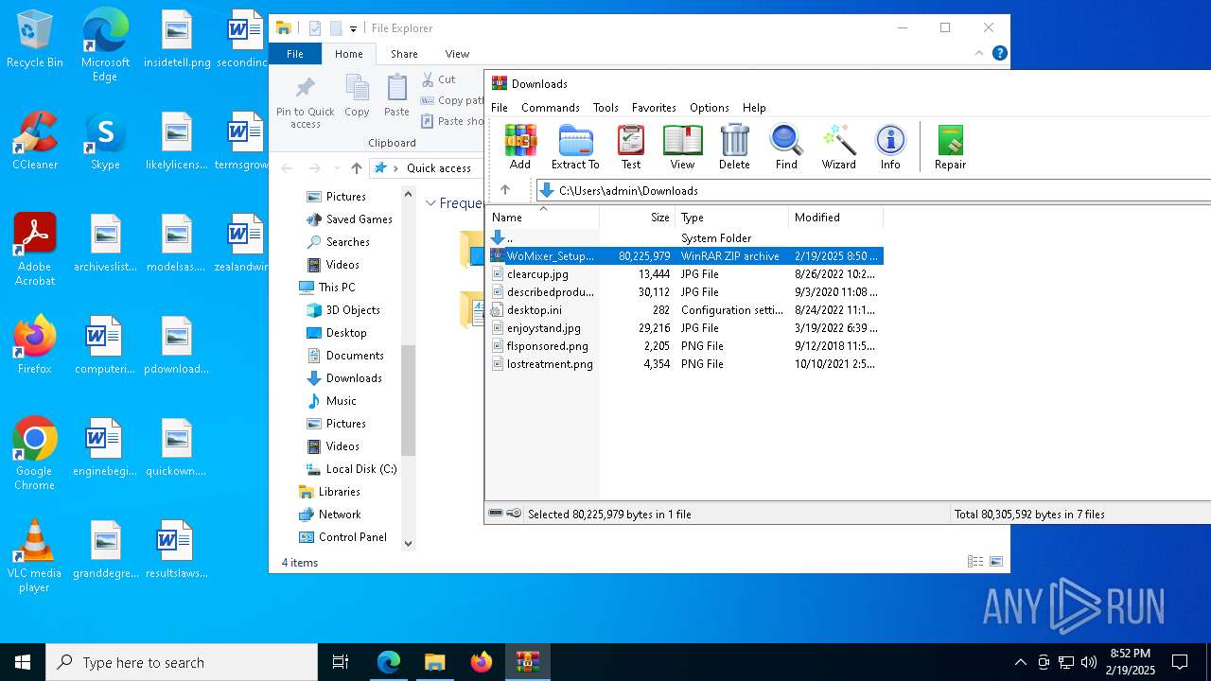Image resolution: width=1211 pixels, height=681 pixels.
Task: Click the Delete trash can icon
Action: pyautogui.click(x=734, y=147)
